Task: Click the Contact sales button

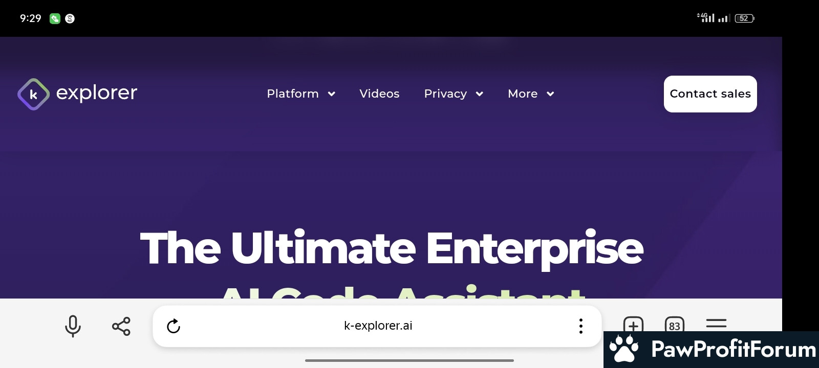Action: [x=710, y=94]
